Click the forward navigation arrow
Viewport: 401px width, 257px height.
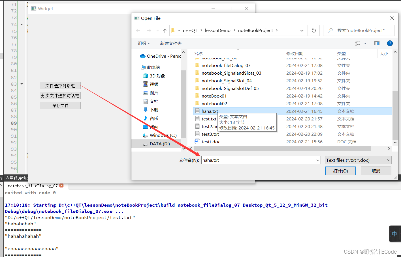(149, 31)
